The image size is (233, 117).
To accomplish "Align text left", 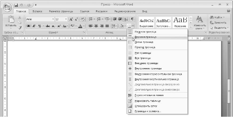I will [91, 26].
